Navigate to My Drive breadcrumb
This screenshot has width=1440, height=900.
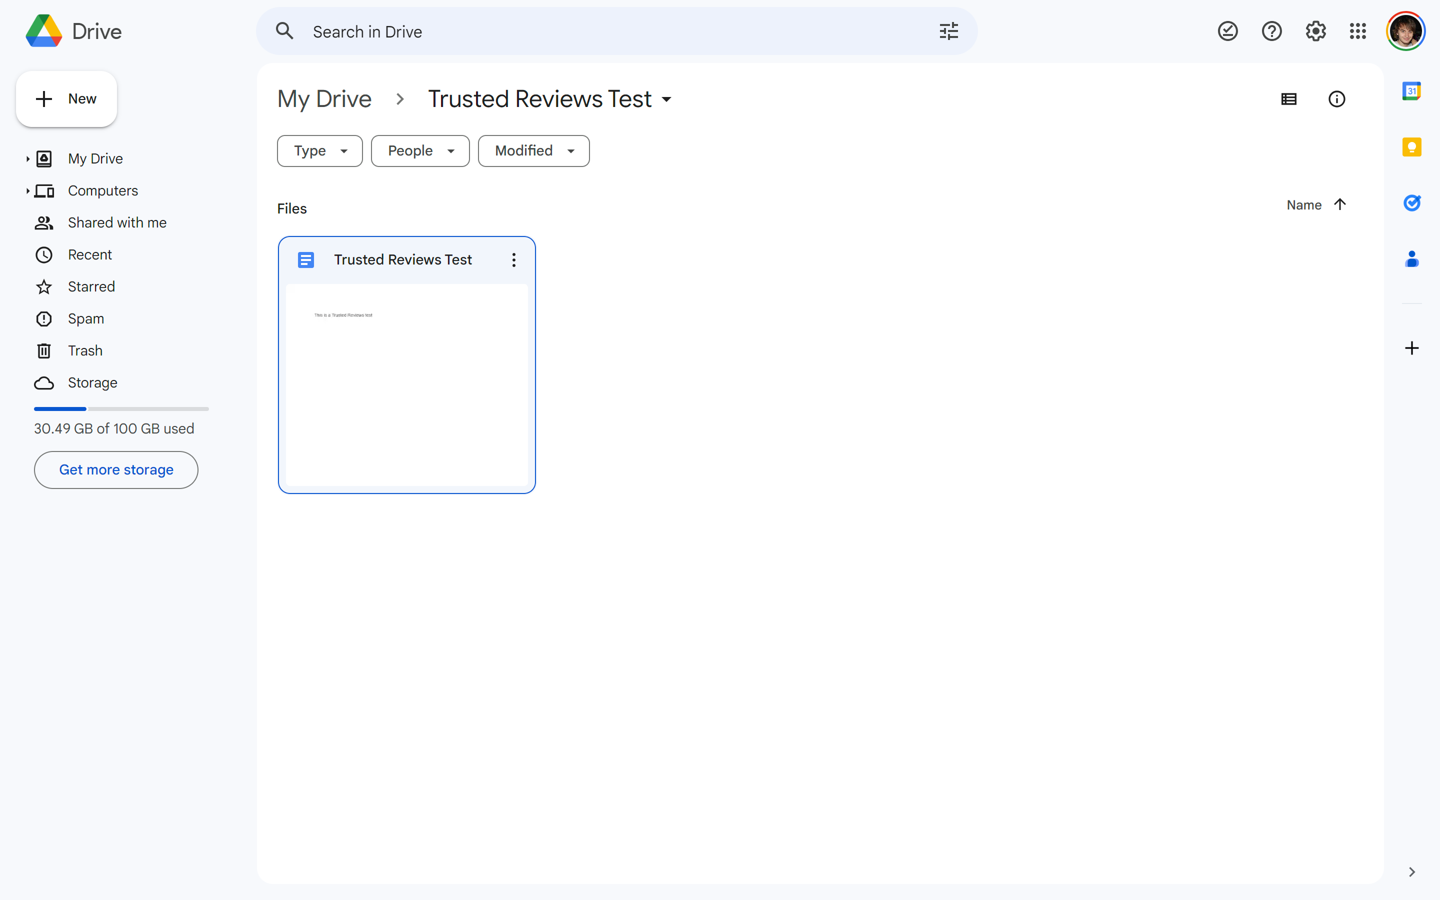coord(324,99)
